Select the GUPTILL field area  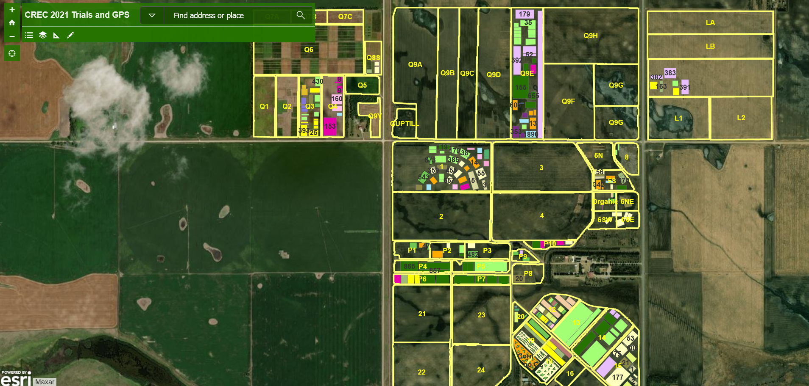[404, 124]
